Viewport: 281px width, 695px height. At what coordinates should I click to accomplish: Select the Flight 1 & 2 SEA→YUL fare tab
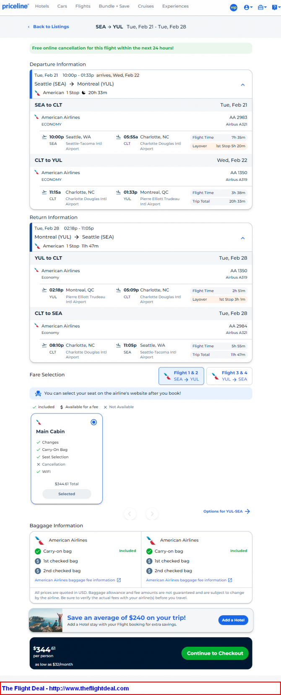tap(181, 376)
